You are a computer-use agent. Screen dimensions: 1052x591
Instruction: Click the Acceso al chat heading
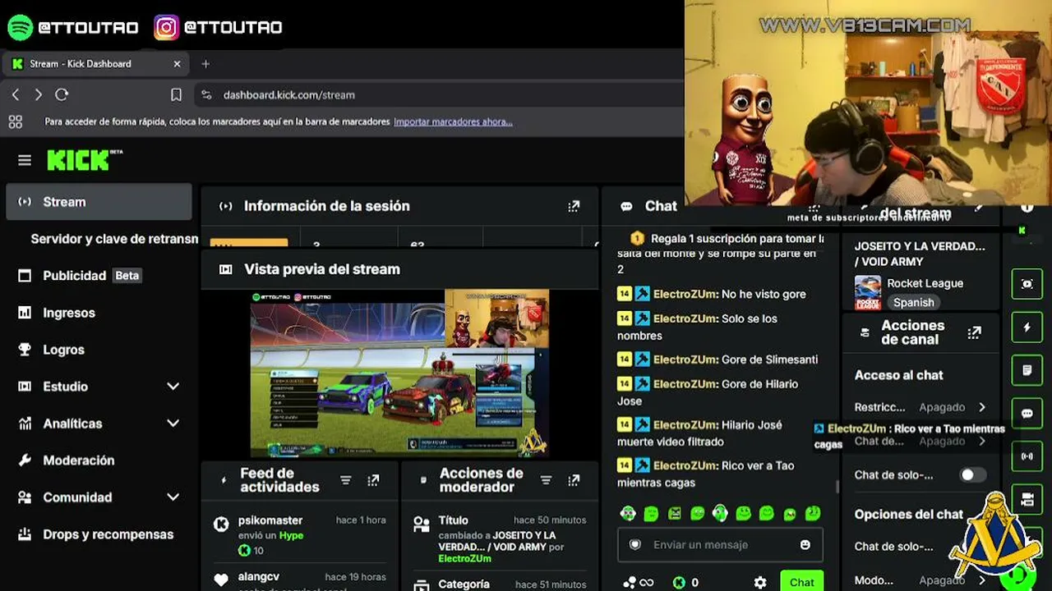tap(899, 375)
